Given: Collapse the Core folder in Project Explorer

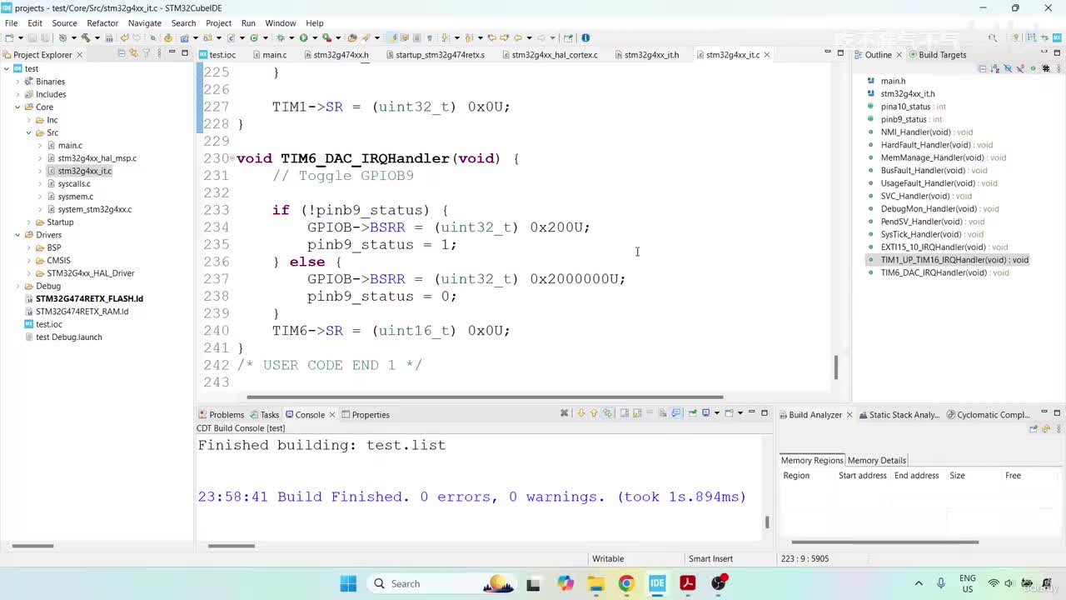Looking at the screenshot, I should 17,107.
